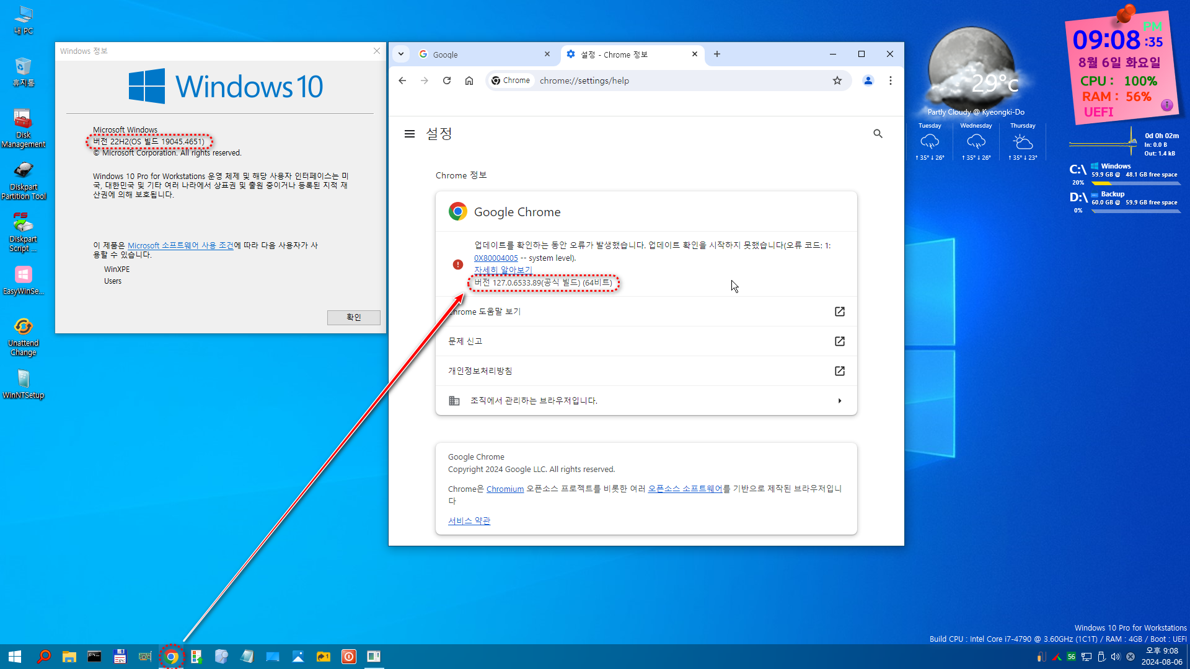Click the external link icon for 개인정보처리방침

point(840,371)
